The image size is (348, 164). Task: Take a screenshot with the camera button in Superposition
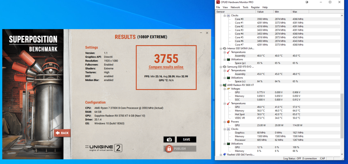point(169,139)
